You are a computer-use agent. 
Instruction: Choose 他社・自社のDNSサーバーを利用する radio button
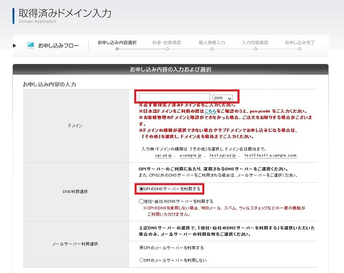tap(141, 201)
